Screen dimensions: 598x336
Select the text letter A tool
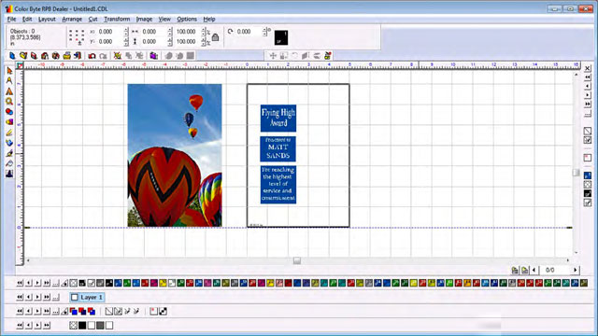click(x=9, y=81)
